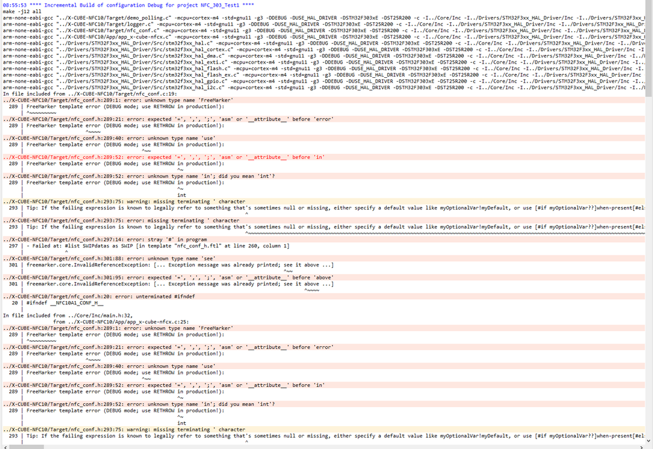Click the gcc line compiling logger.c
This screenshot has width=653, height=449.
(324, 24)
